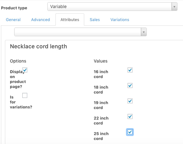Click the Necklace cord length panel header
183x144 pixels.
pos(38,46)
